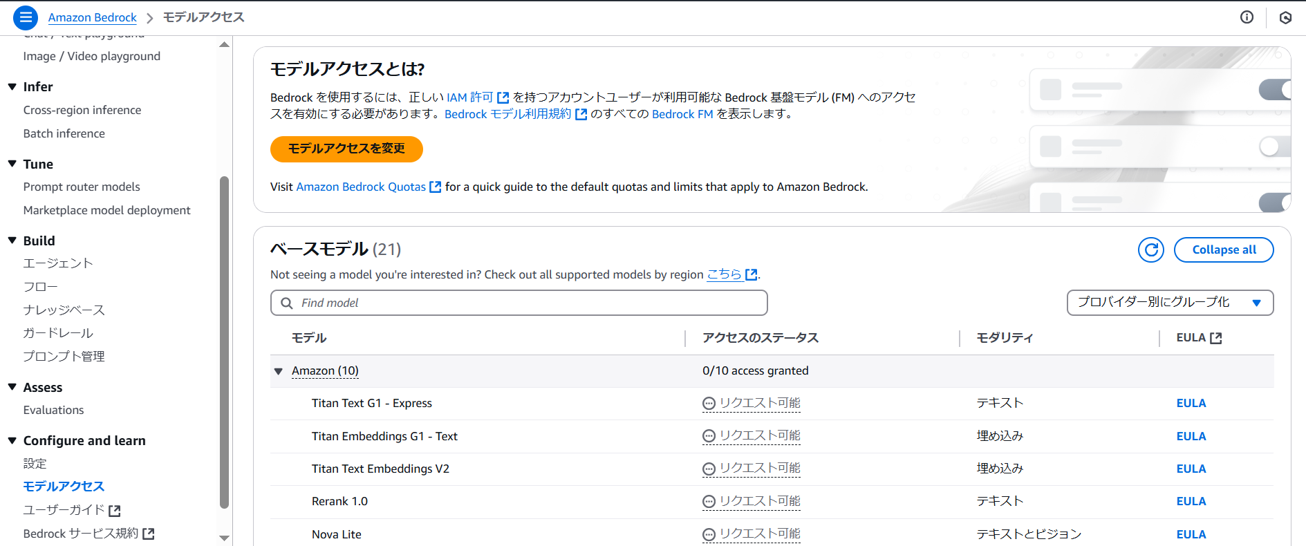Open EULA link for Titan Text G1 - Express
This screenshot has width=1306, height=546.
point(1191,403)
